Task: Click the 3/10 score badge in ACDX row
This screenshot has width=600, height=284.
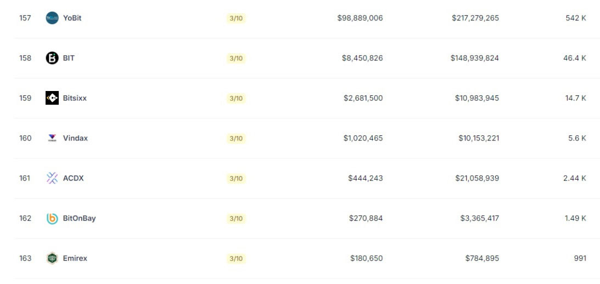Action: tap(236, 179)
